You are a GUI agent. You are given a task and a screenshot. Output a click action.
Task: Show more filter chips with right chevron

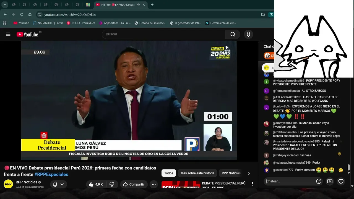[249, 173]
